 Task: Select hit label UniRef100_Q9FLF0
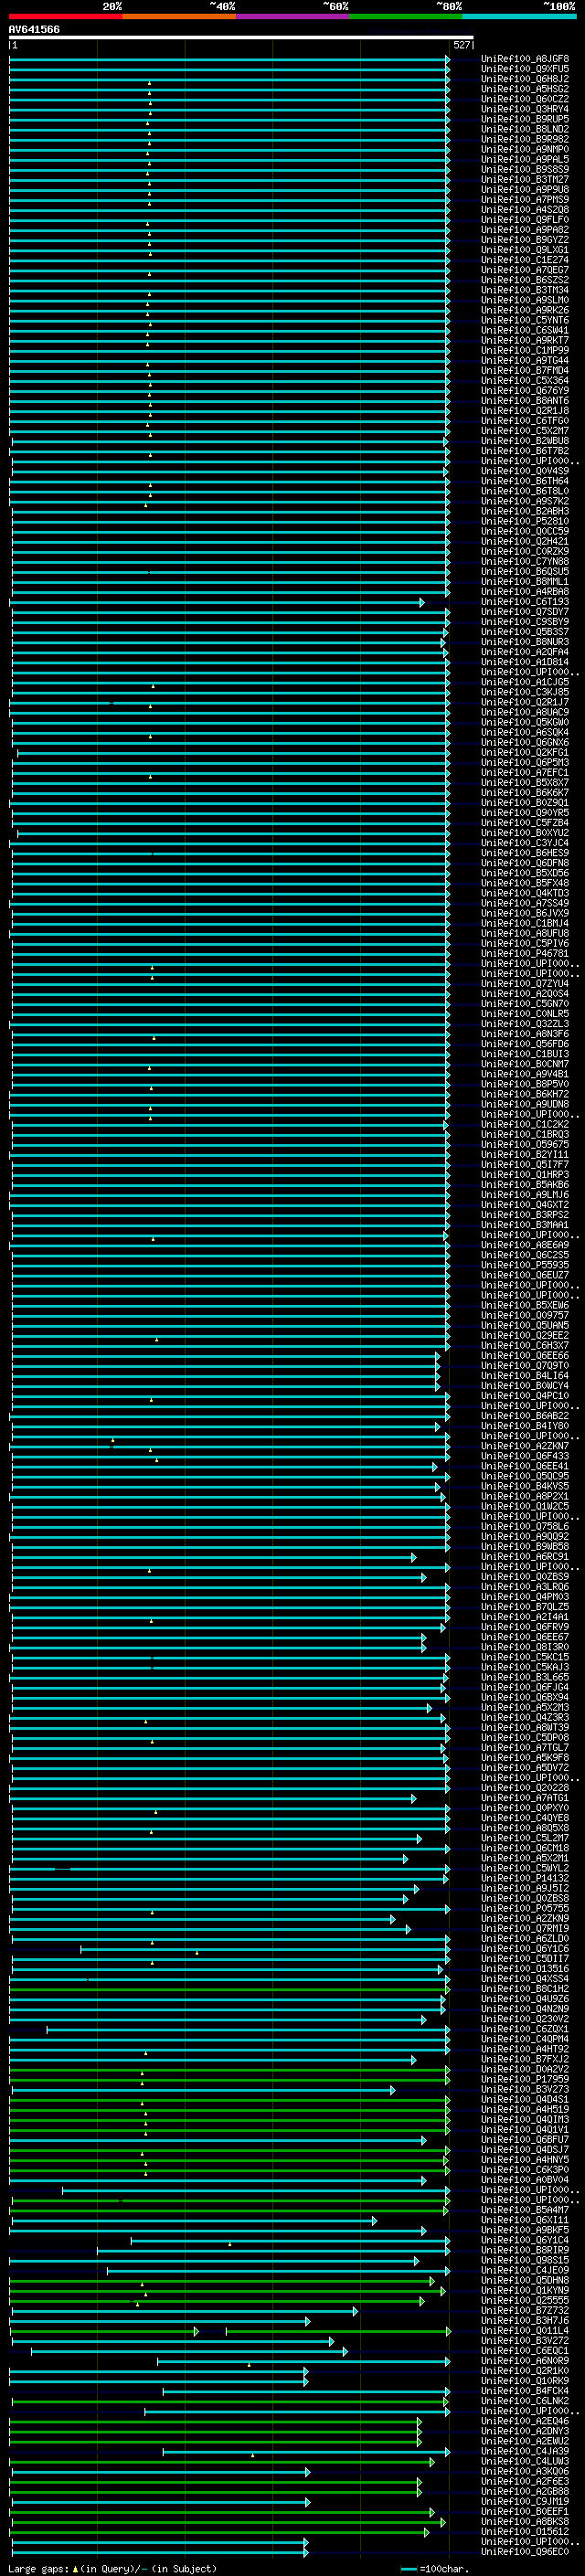pos(525,220)
